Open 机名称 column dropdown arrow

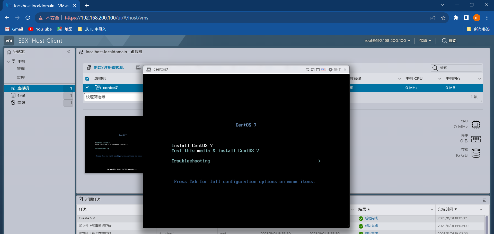click(x=400, y=79)
